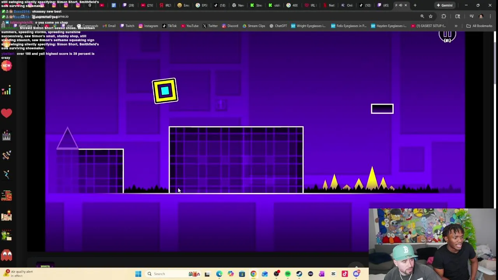Screen dimensions: 498x280
Task: Open the YouTube bookmark
Action: coord(189,26)
